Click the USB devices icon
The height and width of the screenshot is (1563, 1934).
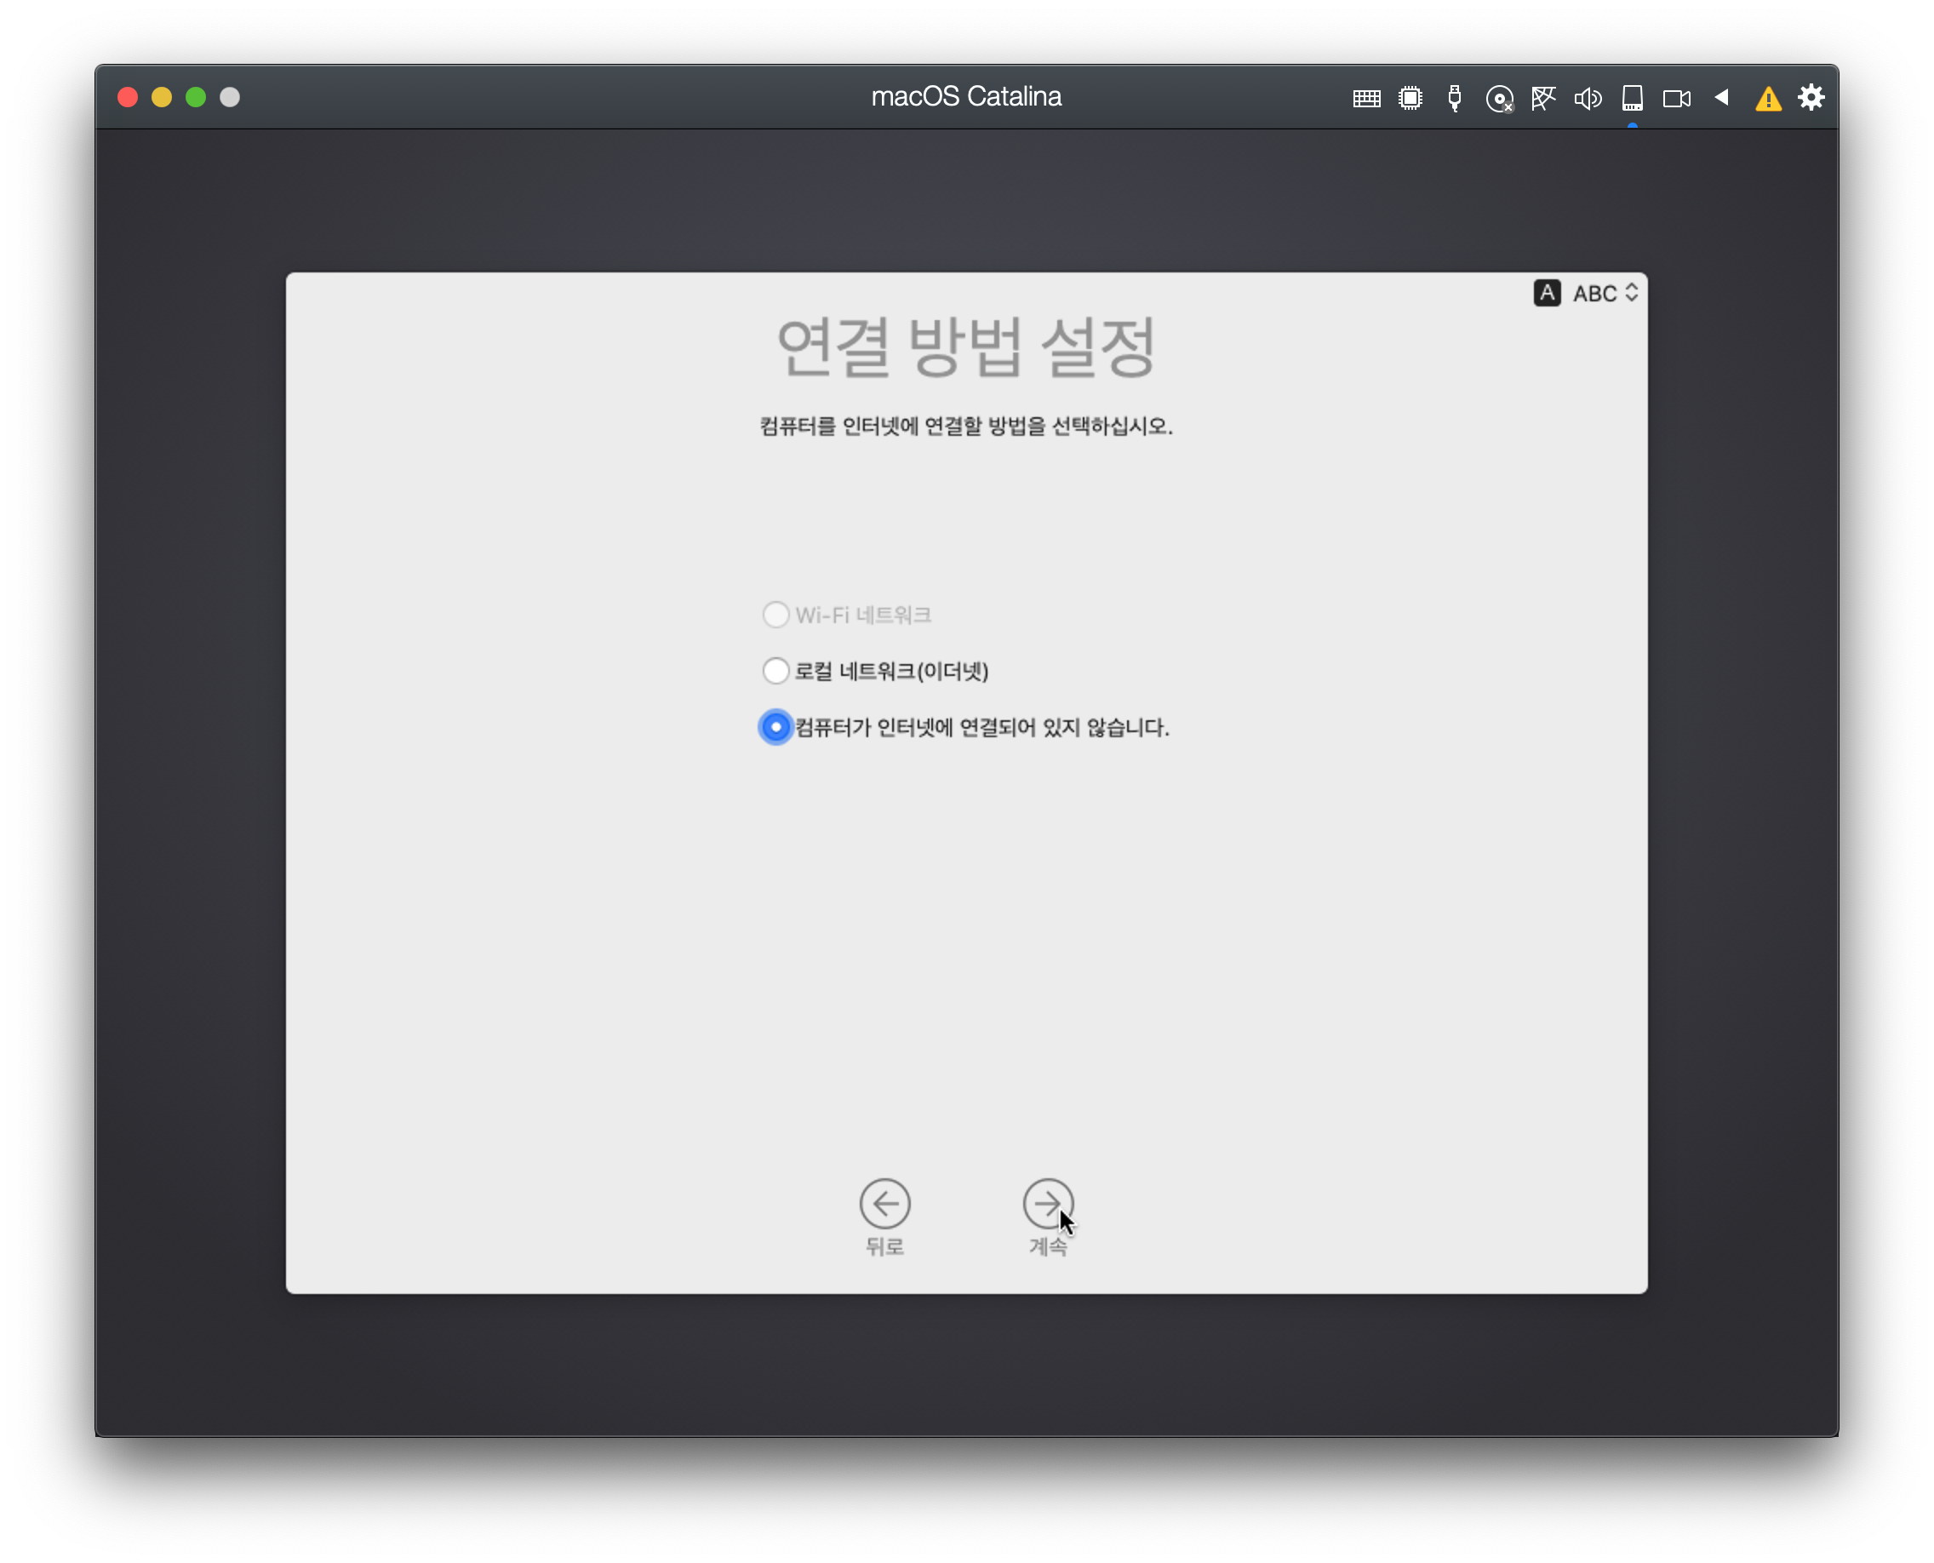click(x=1454, y=98)
